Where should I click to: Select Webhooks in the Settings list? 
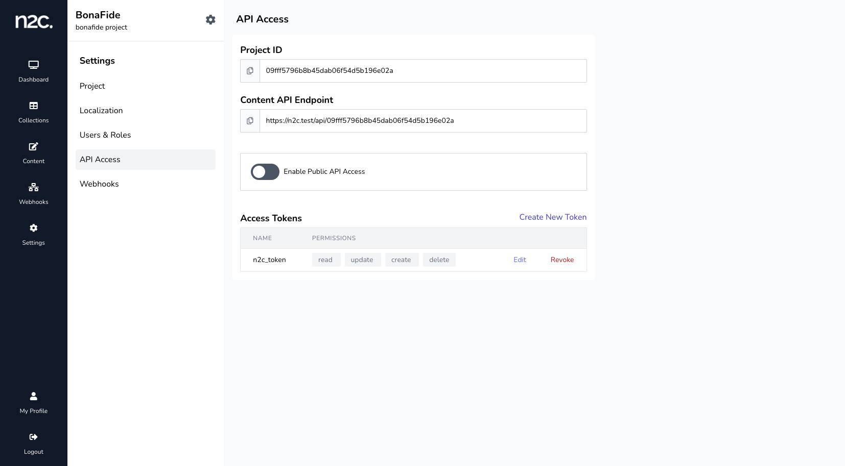click(99, 184)
